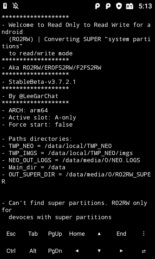The image size is (155, 259).
Task: Tap the battery charging status icon
Action: coord(5,6)
